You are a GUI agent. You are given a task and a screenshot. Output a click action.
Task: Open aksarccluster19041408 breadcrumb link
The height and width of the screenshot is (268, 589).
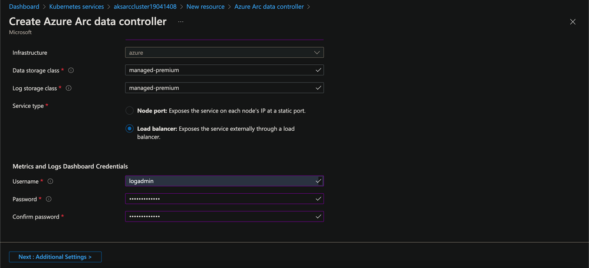pyautogui.click(x=145, y=6)
